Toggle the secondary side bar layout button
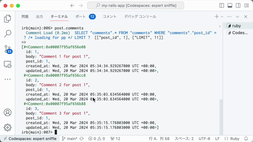This screenshot has height=142, width=253. [x=238, y=6]
